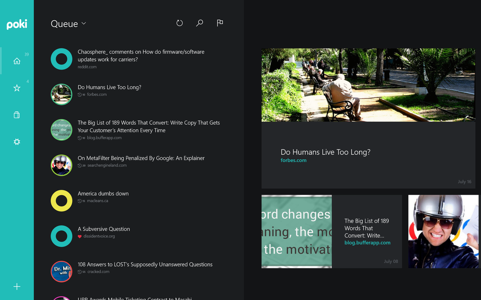Open the archive bag in the sidebar

point(17,115)
